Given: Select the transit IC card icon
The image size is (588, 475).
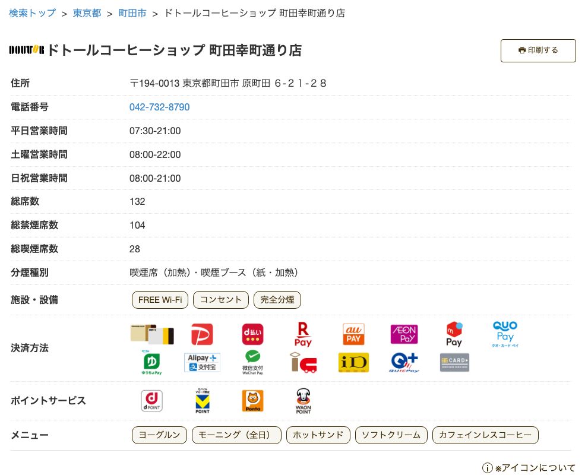Looking at the screenshot, I should (303, 363).
